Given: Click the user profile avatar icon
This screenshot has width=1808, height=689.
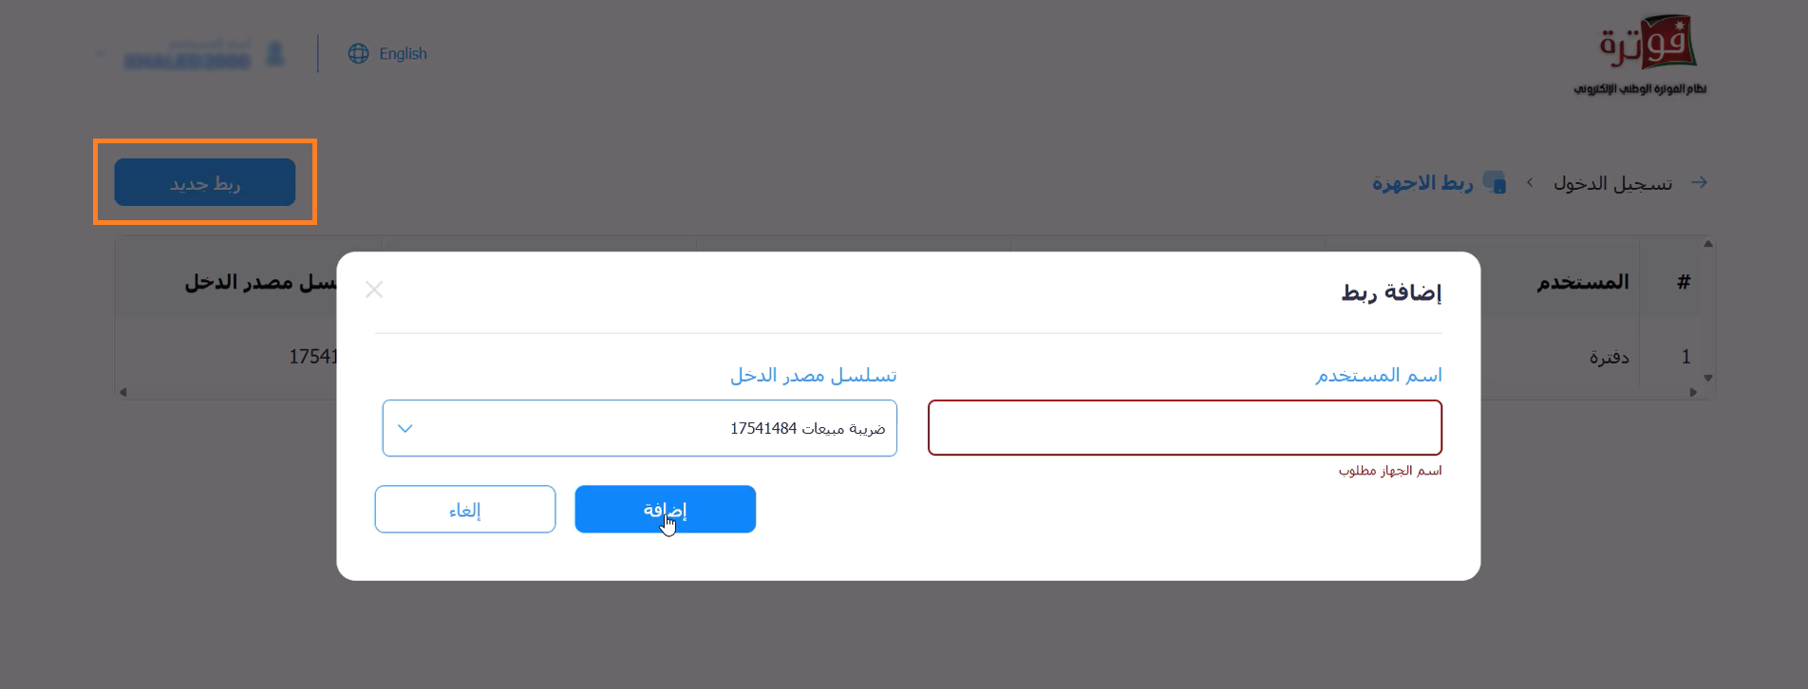Looking at the screenshot, I should pyautogui.click(x=275, y=54).
